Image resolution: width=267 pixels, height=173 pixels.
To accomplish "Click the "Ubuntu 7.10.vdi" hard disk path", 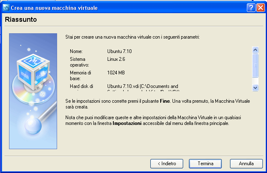I will [143, 87].
